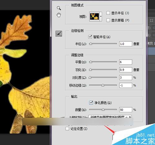The height and width of the screenshot is (145, 155).
Task: Click the 半径 value field showing 1.0
Action: point(126,44)
